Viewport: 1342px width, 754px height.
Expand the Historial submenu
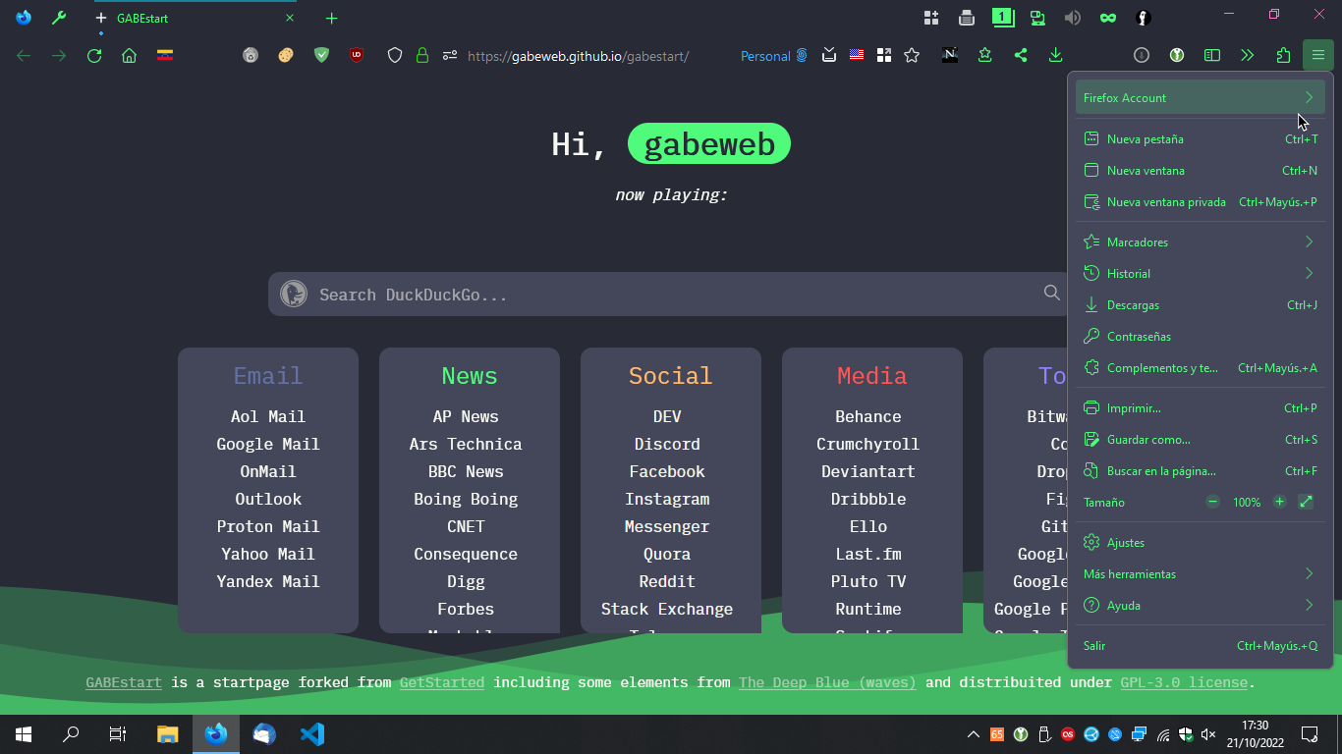tap(1201, 273)
